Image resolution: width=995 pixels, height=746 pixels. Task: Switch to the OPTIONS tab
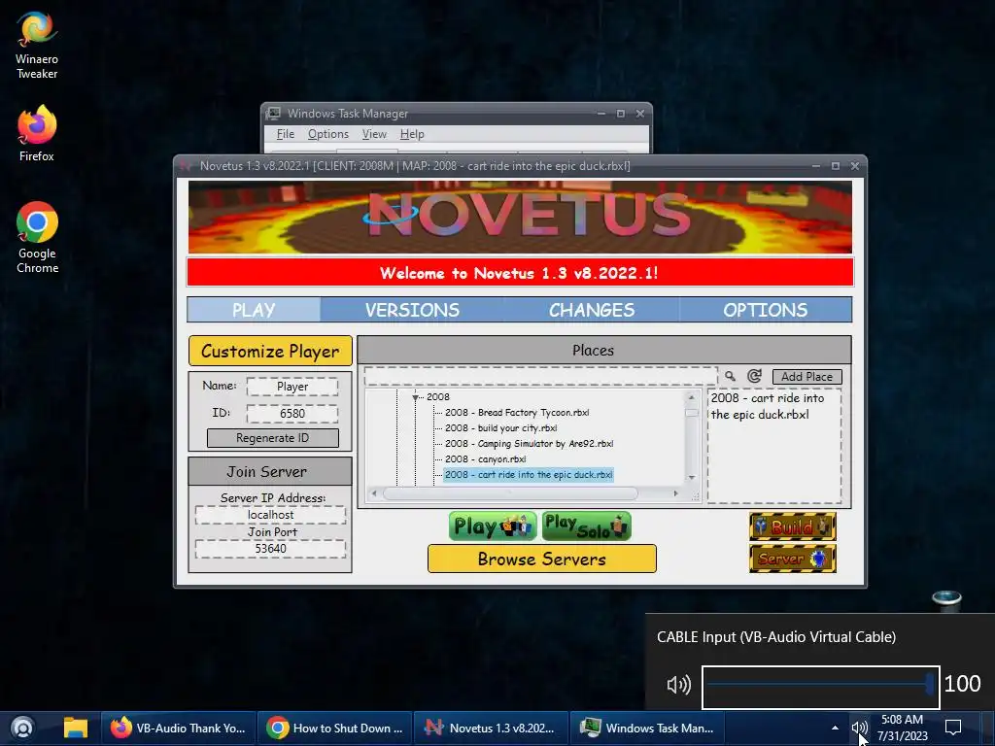click(766, 310)
